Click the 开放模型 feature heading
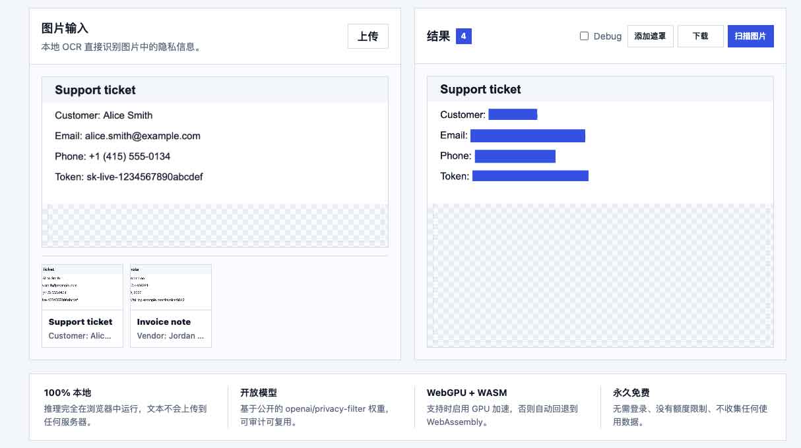 tap(259, 393)
